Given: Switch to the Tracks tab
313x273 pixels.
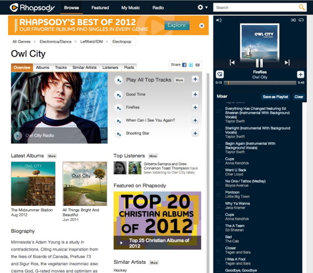Looking at the screenshot, I should point(61,68).
